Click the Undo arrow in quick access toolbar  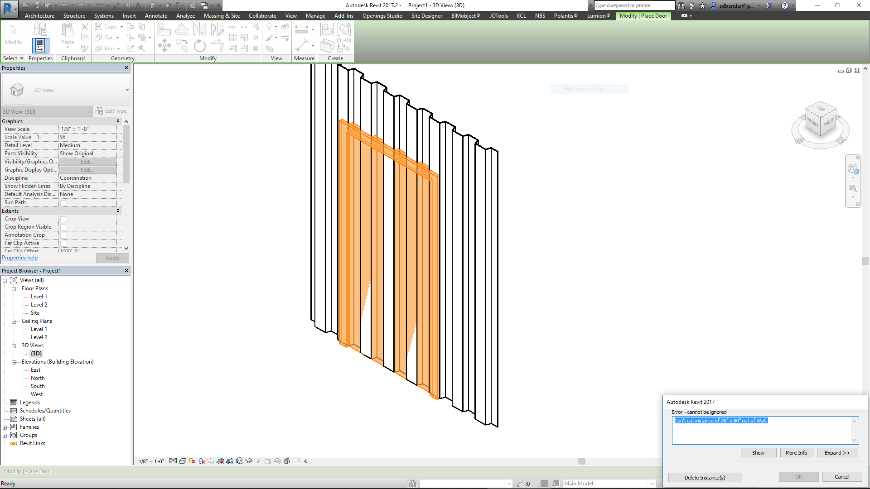64,5
